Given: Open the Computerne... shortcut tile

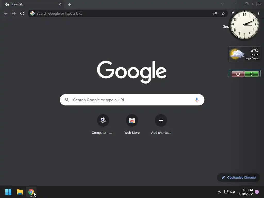Looking at the screenshot, I should (x=103, y=124).
